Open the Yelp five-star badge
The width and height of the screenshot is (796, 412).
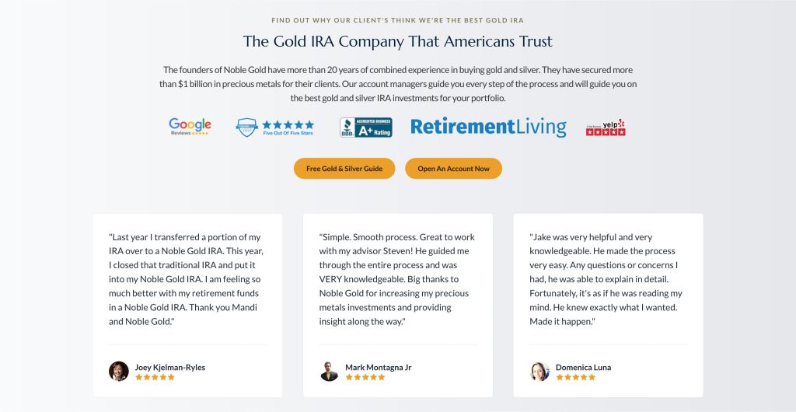(606, 127)
